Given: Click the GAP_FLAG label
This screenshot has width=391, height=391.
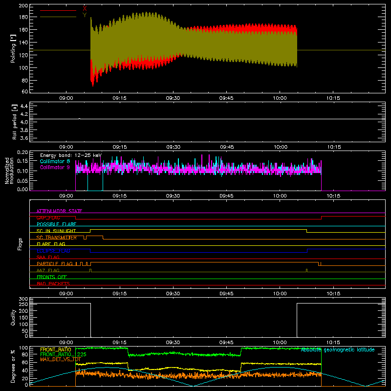Looking at the screenshot, I should [x=48, y=217].
